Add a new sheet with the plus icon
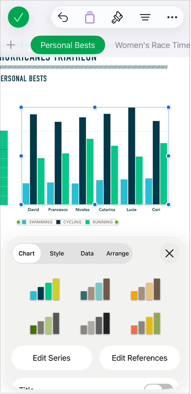The height and width of the screenshot is (394, 191). point(11,45)
